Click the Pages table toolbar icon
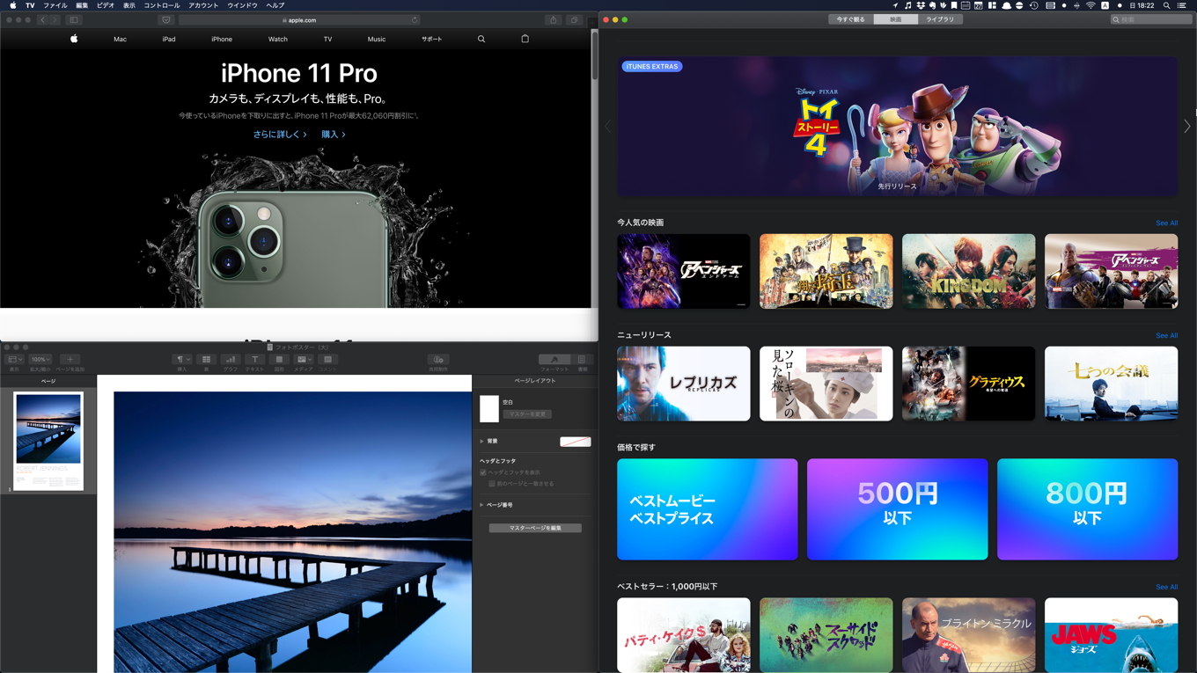The height and width of the screenshot is (673, 1197). 206,359
